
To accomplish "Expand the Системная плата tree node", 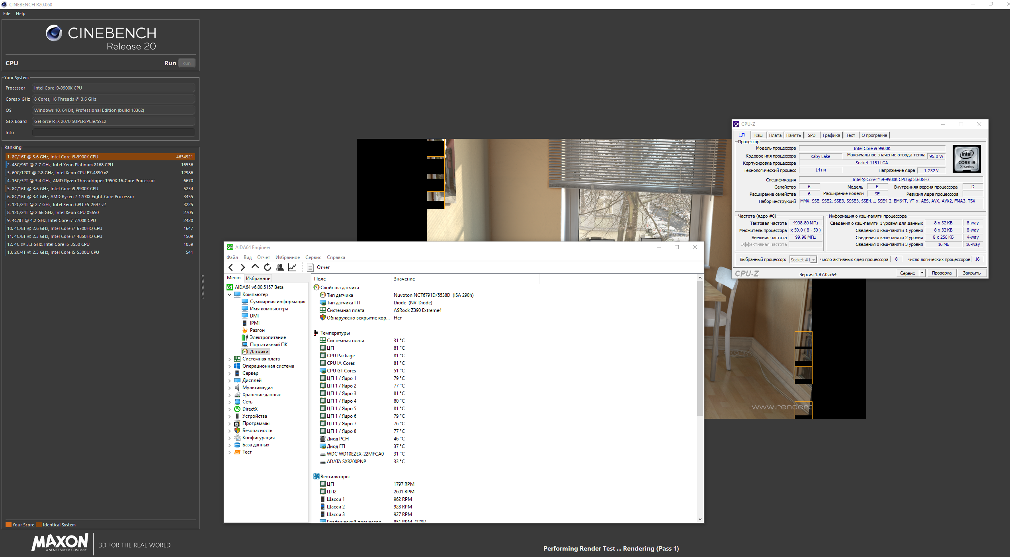I will 230,359.
